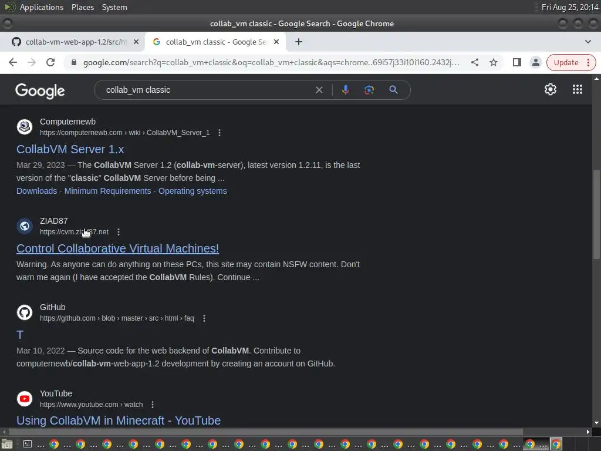Open the Chrome tab search dropdown

coord(588,42)
